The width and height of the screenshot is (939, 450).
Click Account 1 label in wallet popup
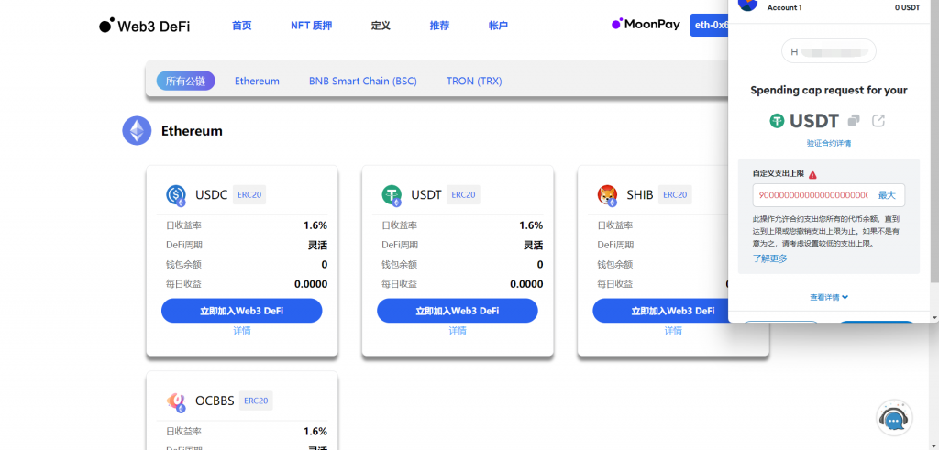784,7
